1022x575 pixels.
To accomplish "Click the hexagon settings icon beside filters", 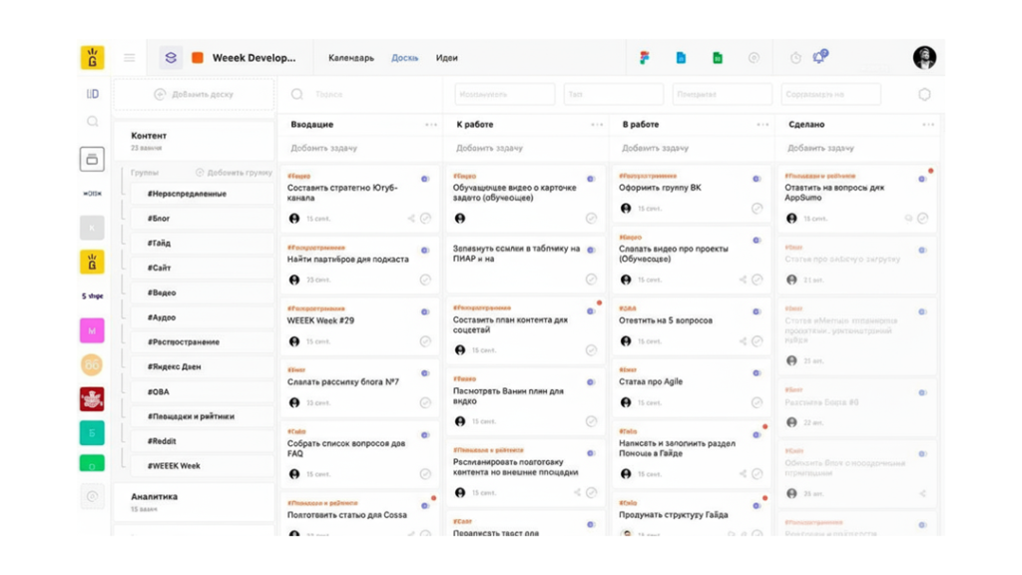I will point(924,95).
